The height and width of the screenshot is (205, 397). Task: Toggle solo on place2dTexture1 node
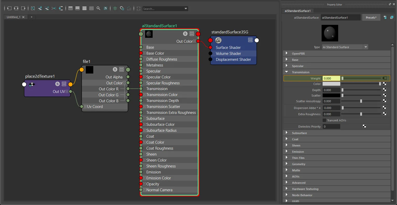tap(58, 84)
